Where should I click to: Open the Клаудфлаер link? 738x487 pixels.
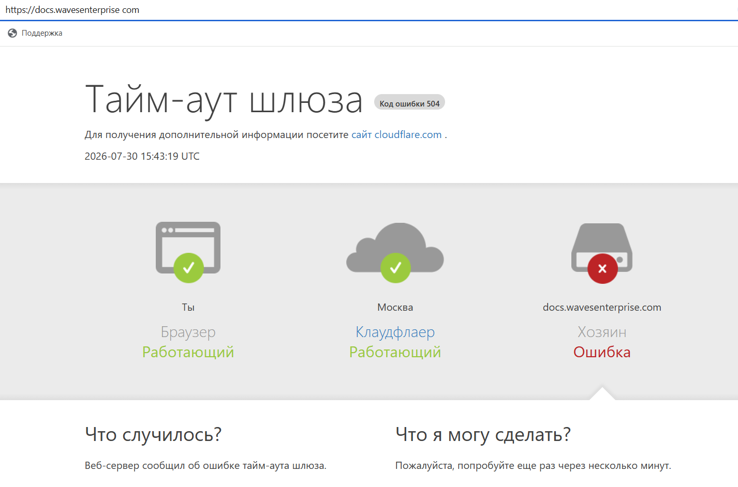[395, 332]
